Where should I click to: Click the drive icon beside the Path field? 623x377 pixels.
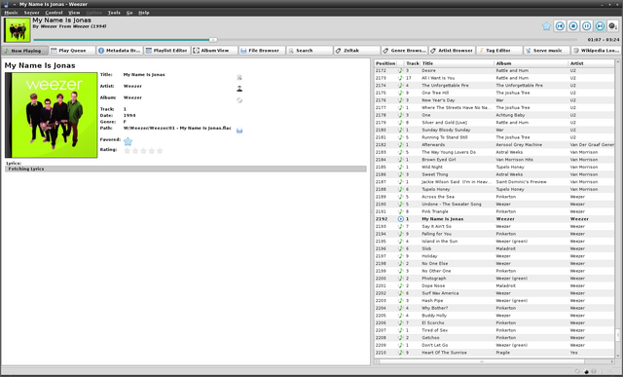click(239, 131)
